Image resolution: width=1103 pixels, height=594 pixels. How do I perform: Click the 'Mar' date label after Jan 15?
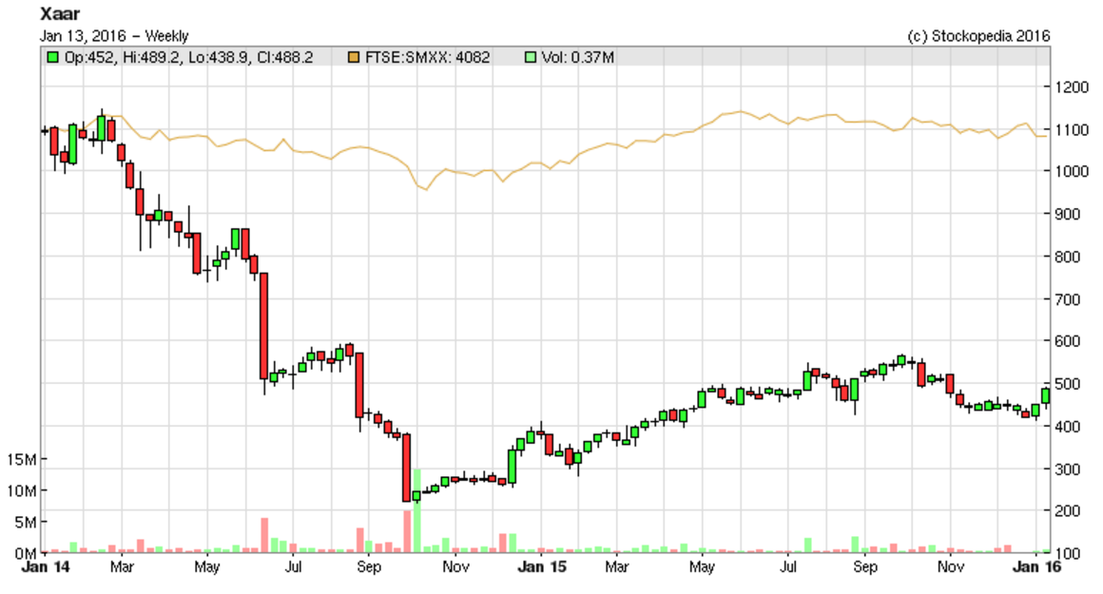tap(617, 566)
